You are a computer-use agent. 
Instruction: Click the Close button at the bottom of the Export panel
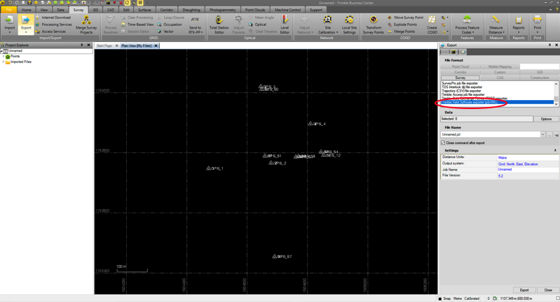pos(548,290)
